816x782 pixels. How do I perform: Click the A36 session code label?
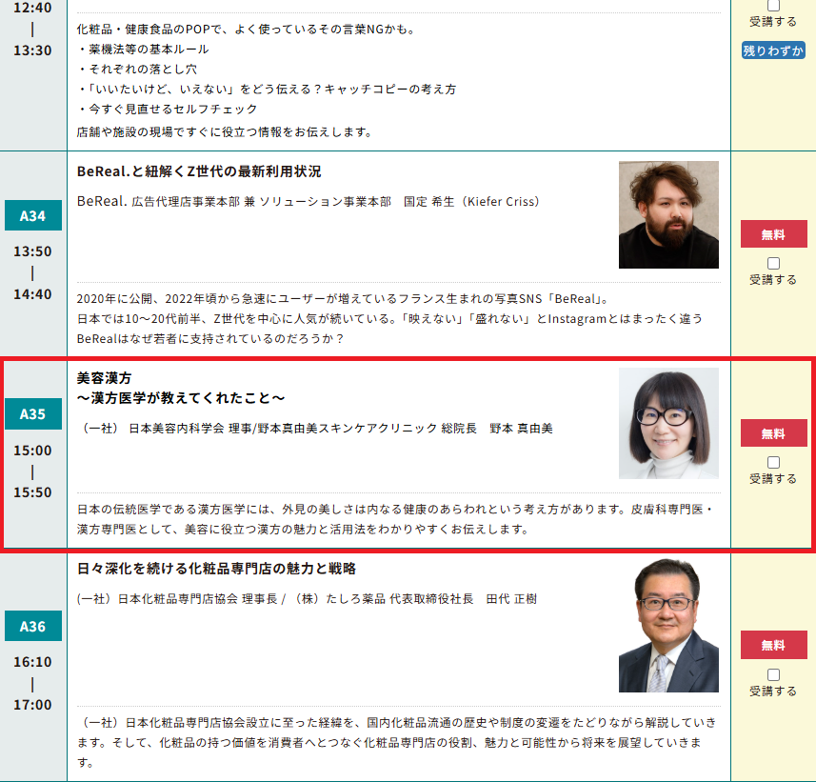click(32, 627)
